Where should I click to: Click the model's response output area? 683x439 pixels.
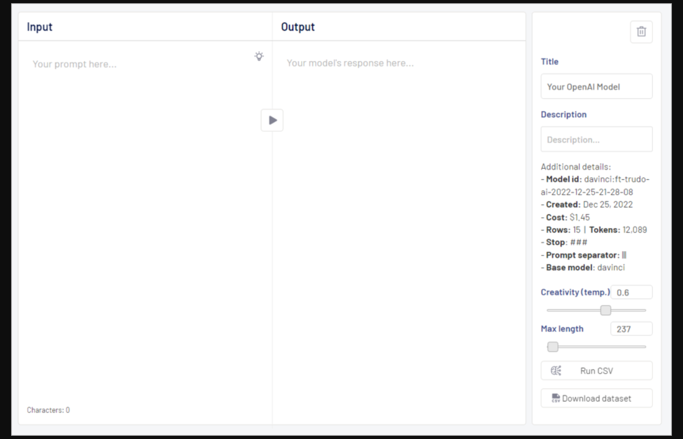point(399,211)
